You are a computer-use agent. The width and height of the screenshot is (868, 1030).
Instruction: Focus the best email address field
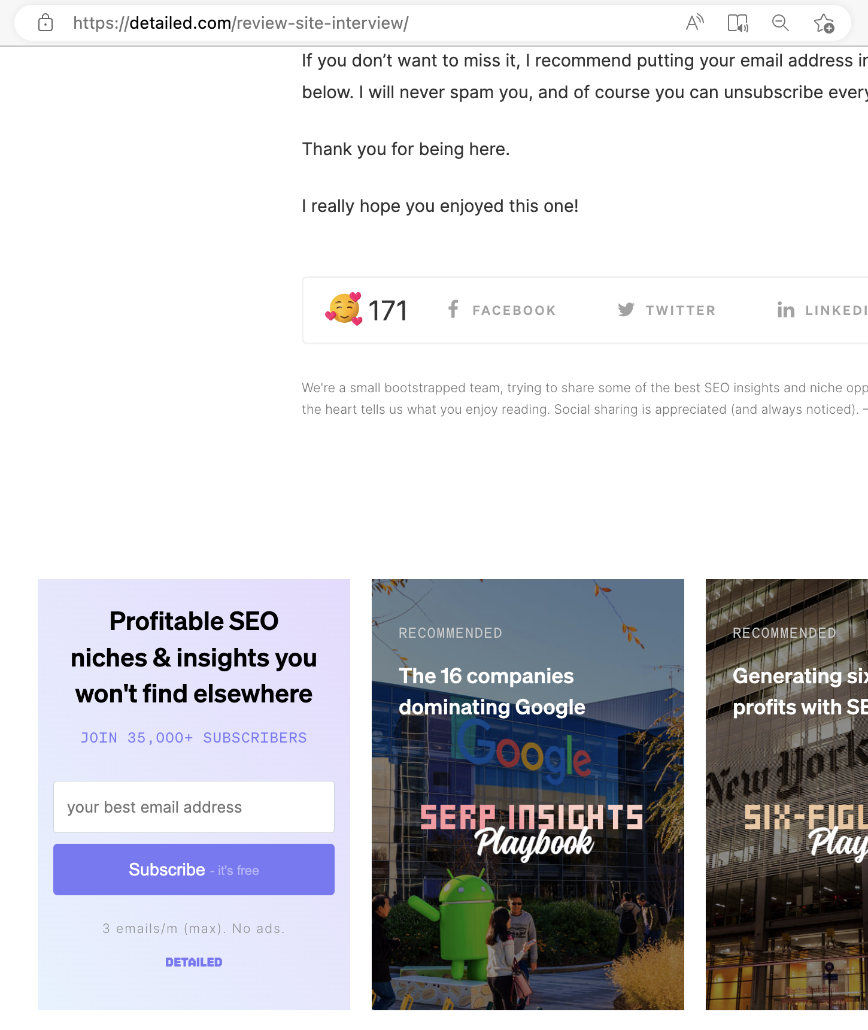[x=194, y=807]
